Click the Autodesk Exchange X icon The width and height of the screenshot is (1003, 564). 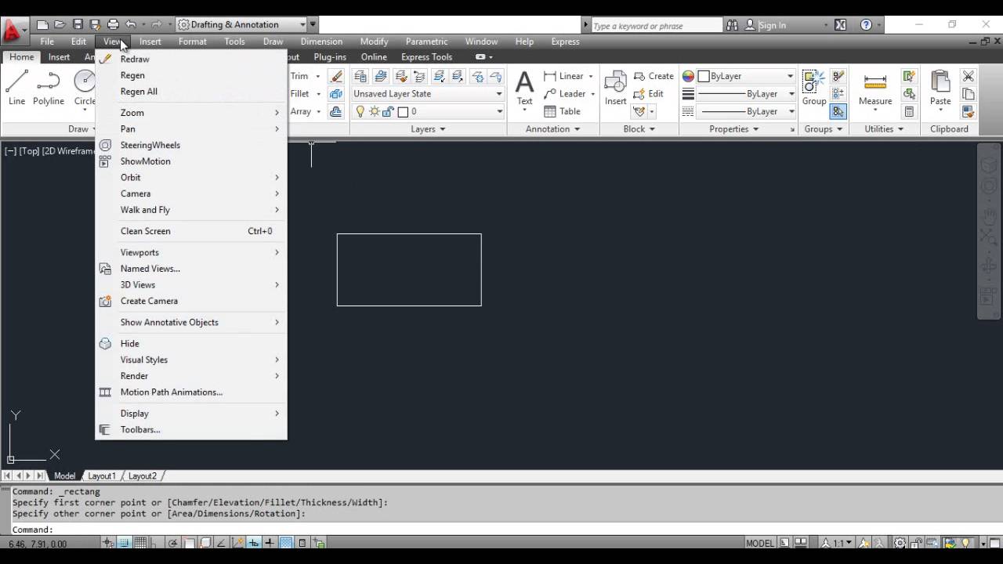[x=840, y=25]
